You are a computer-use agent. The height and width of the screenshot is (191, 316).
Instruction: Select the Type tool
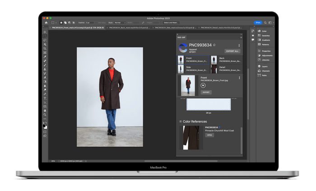[x=45, y=98]
